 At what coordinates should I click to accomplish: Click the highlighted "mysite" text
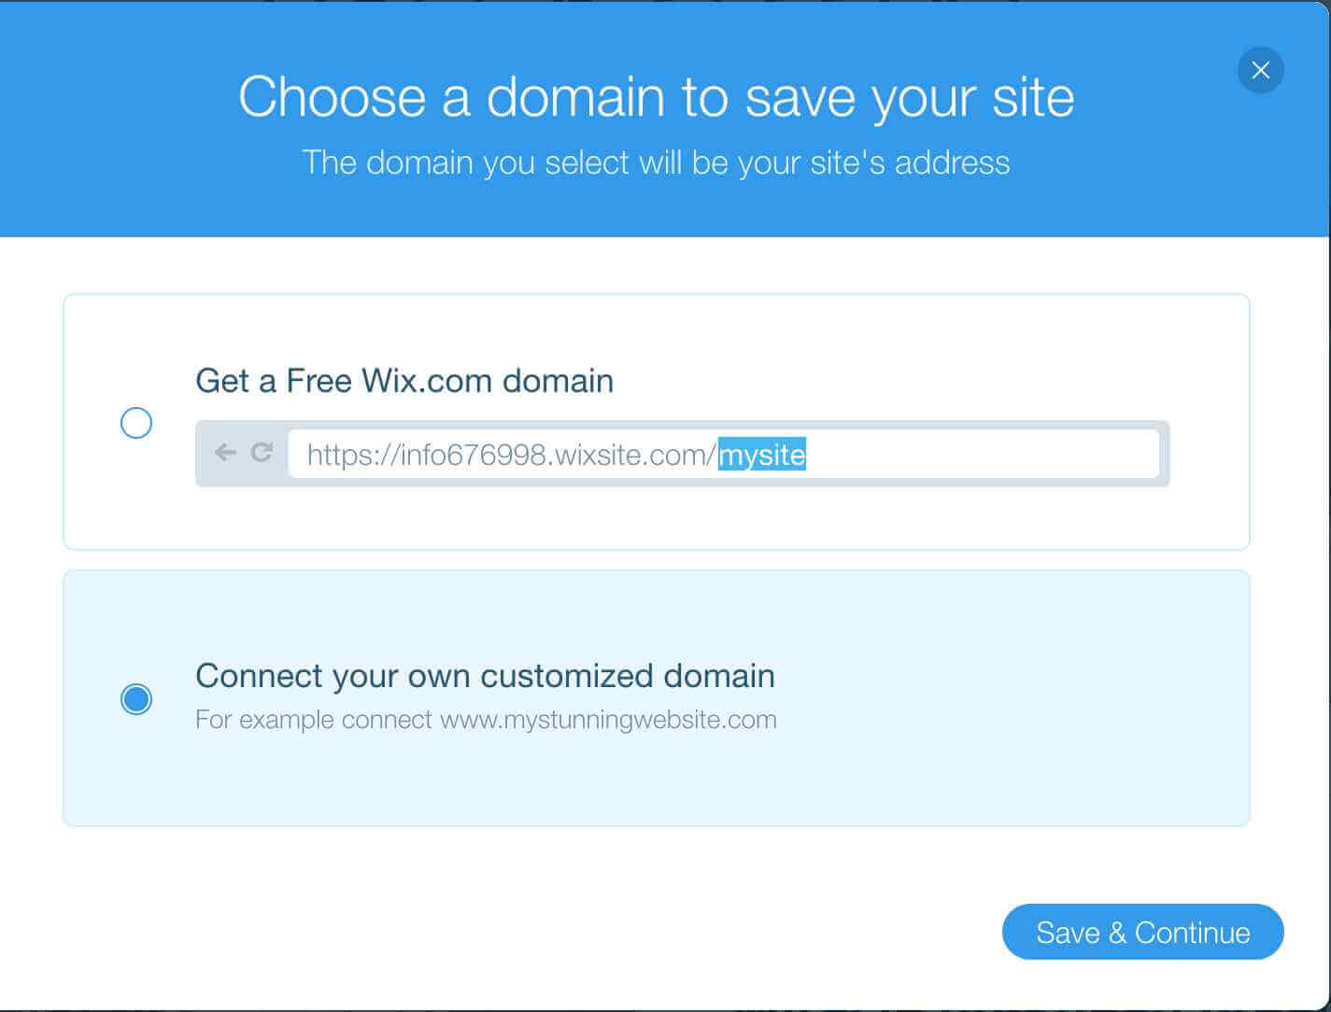pos(761,455)
